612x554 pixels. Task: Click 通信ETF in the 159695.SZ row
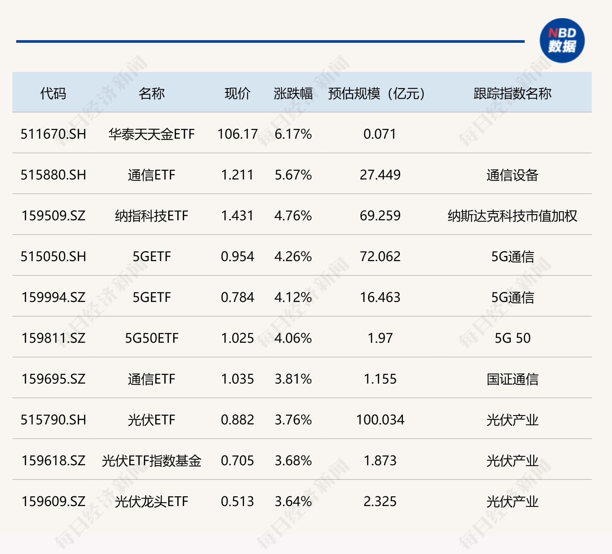pyautogui.click(x=152, y=379)
